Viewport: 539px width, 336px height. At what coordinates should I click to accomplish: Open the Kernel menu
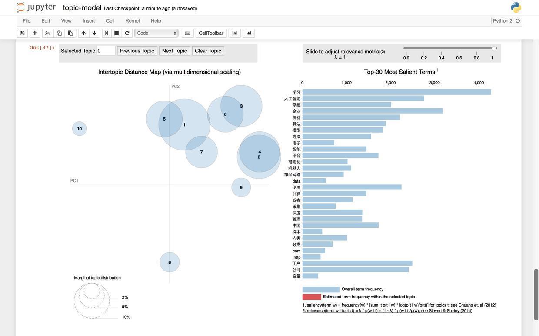coord(133,21)
